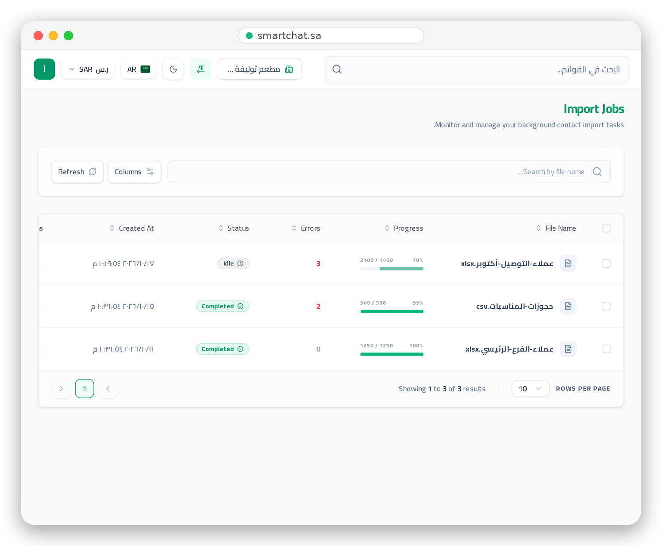Click the global search magnifier icon
Screen dimensions: 662x546
pyautogui.click(x=337, y=69)
